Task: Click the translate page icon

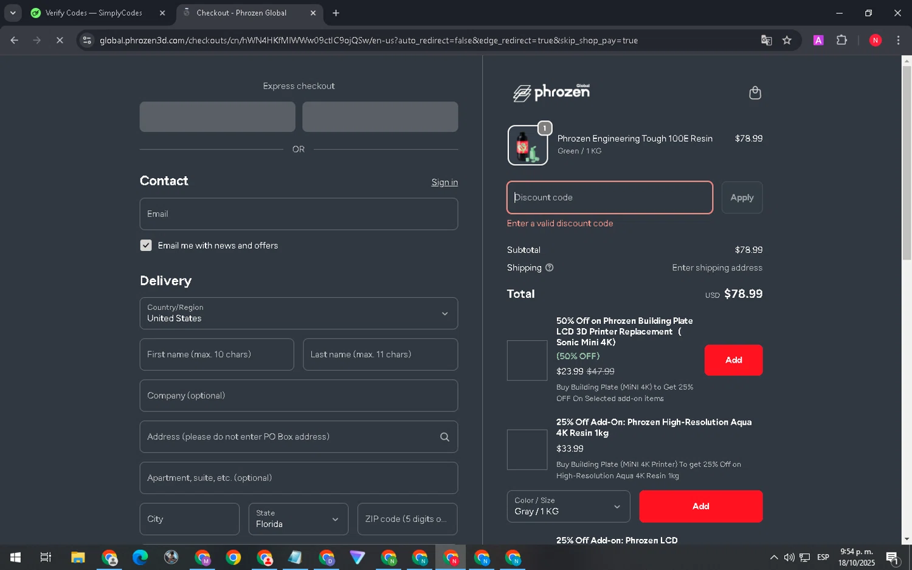Action: (766, 40)
